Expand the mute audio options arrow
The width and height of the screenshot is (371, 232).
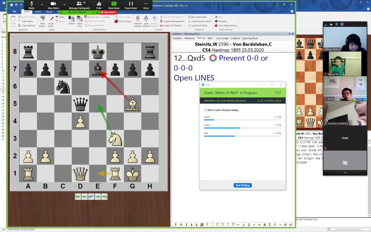[42, 4]
